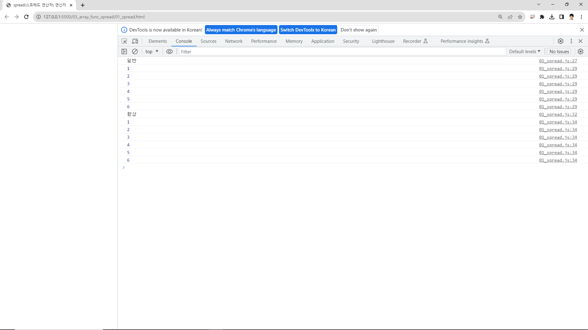Viewport: 588px width, 330px height.
Task: Expand the top JavaScript context dropdown
Action: 152,52
